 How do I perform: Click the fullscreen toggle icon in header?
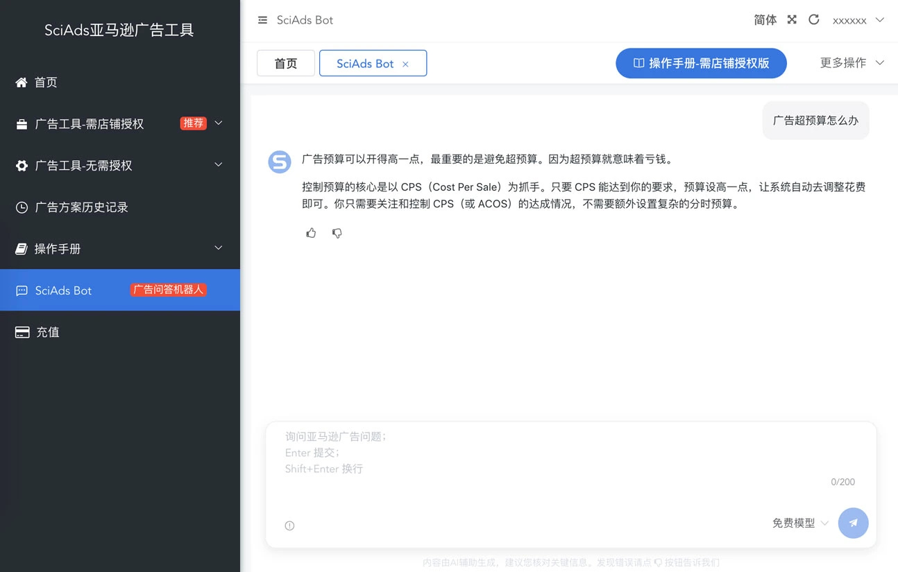pyautogui.click(x=792, y=20)
